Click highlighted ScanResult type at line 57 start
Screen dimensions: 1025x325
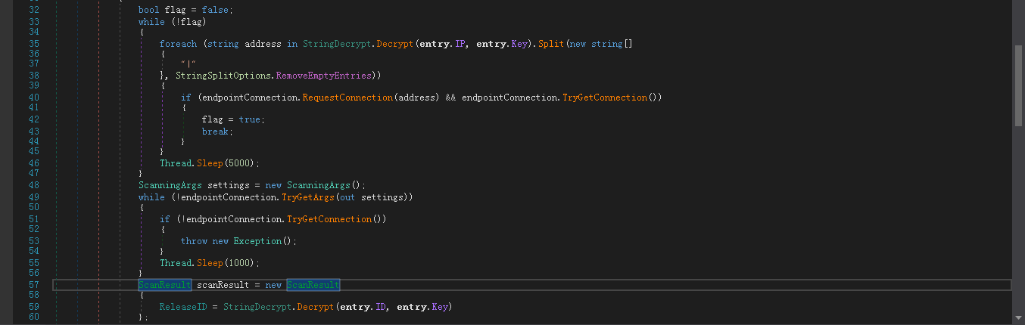[x=159, y=285]
